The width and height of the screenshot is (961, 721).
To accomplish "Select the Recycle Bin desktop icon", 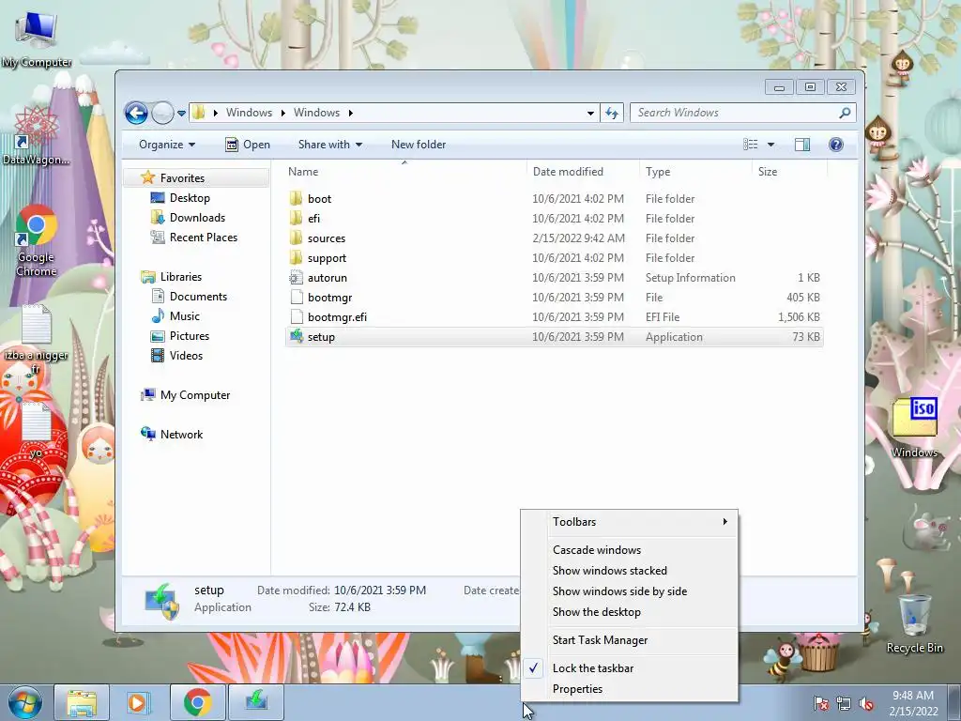I will [914, 623].
